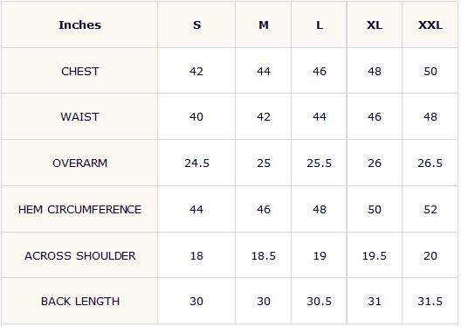The width and height of the screenshot is (461, 327).
Task: Click overarm value 24.5 for size S
Action: (x=196, y=163)
